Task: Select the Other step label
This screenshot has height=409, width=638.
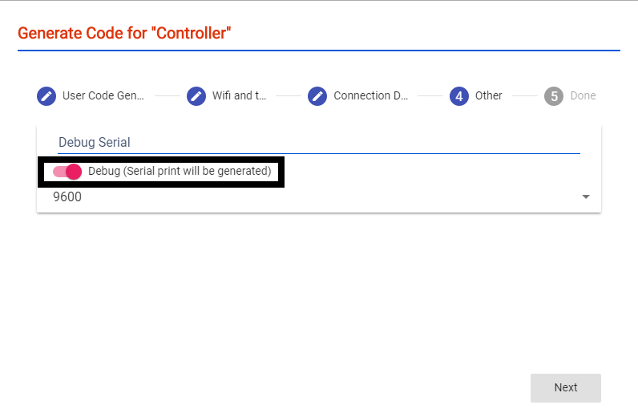Action: [489, 95]
